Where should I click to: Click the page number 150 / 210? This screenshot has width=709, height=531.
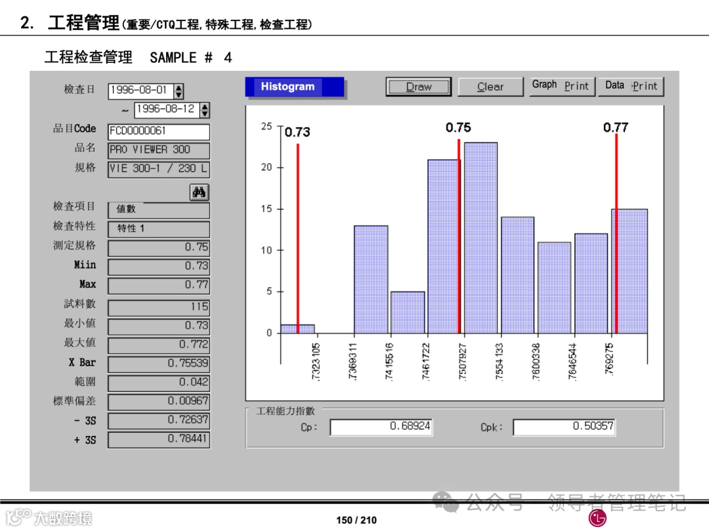pyautogui.click(x=356, y=520)
